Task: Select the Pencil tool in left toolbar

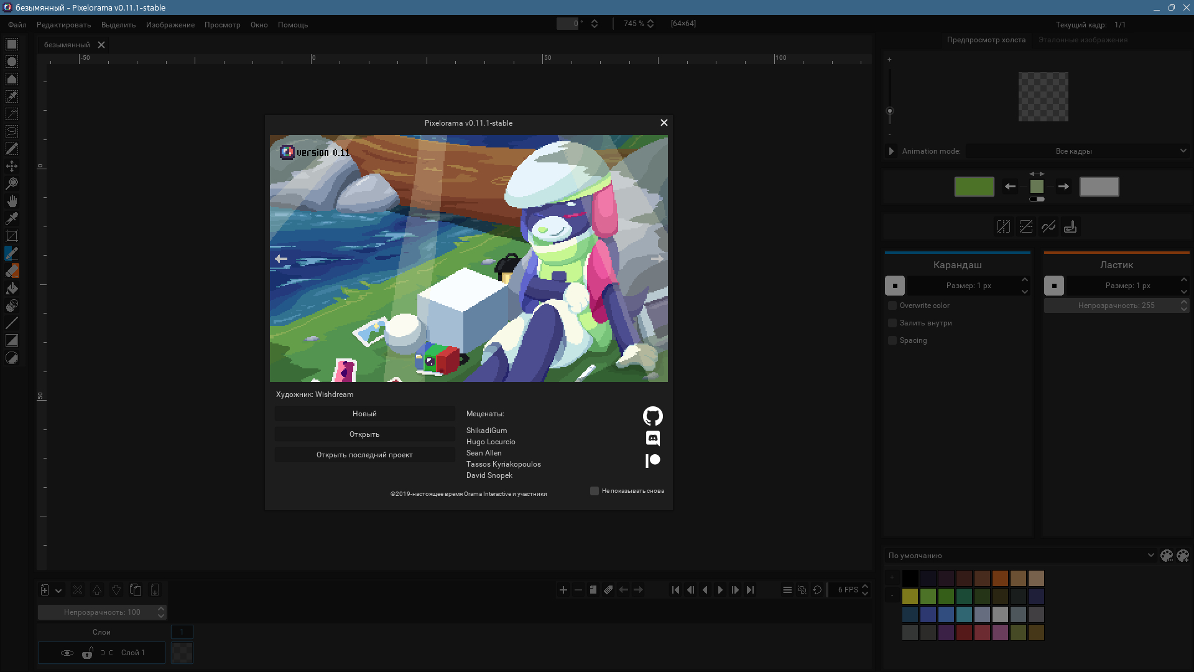Action: [12, 253]
